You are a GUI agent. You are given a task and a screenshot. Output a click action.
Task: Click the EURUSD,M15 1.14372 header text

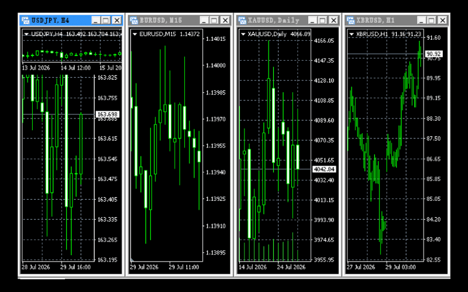[170, 34]
